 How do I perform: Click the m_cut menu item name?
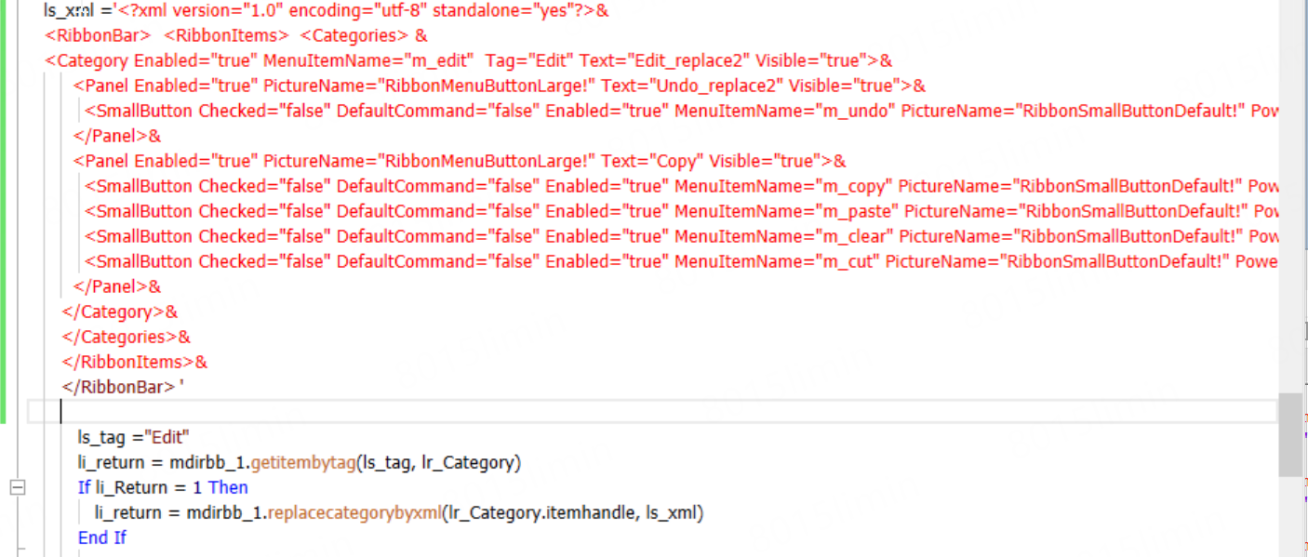848,261
